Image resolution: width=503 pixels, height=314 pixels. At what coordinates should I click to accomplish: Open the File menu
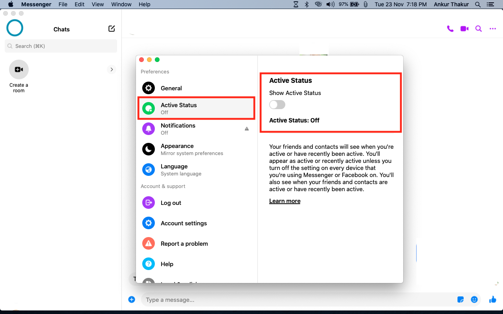63,4
